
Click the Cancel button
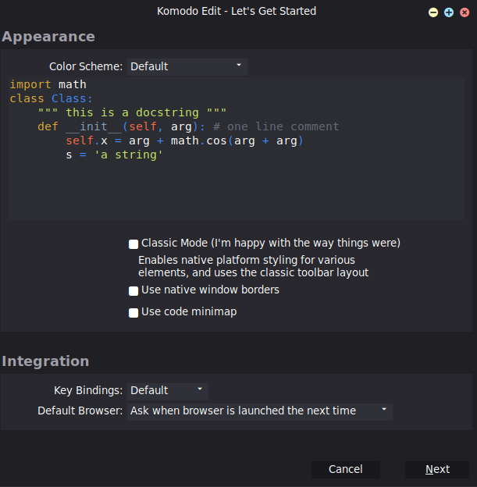click(346, 469)
